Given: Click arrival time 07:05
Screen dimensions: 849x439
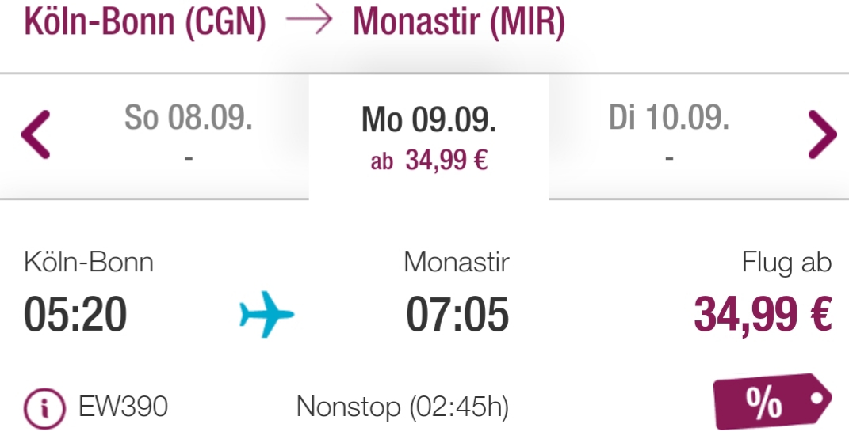Looking at the screenshot, I should pos(457,314).
